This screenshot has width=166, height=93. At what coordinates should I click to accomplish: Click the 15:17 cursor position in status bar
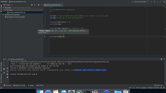tap(130, 88)
